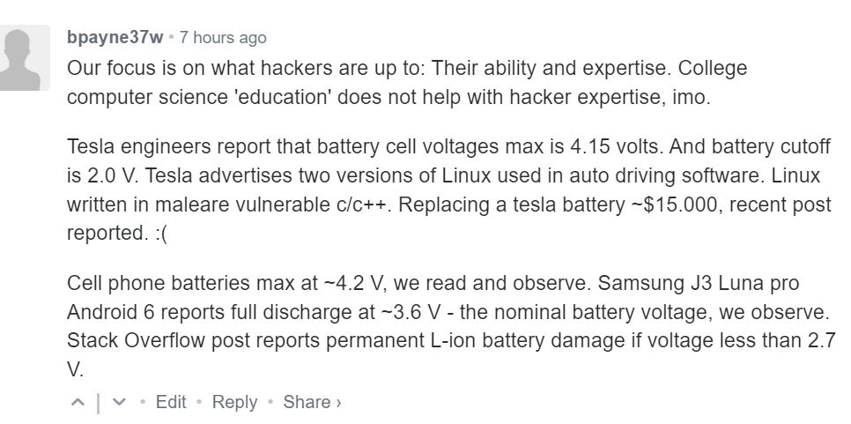
Task: Click the vertical separator between vote arrows
Action: [99, 403]
